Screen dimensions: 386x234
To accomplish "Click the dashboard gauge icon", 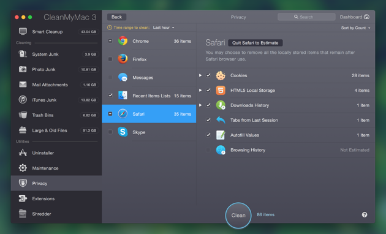I will 366,17.
